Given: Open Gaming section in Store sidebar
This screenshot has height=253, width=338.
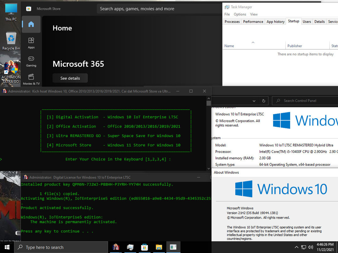Looking at the screenshot, I should pyautogui.click(x=31, y=61).
